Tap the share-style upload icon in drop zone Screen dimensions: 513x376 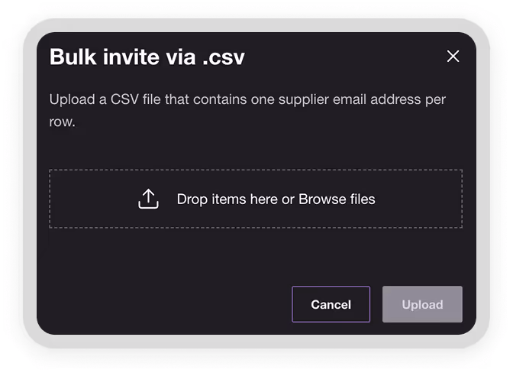(148, 199)
